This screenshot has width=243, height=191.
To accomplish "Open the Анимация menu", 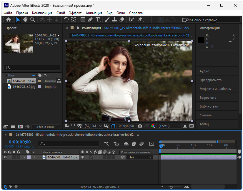I will click(94, 13).
